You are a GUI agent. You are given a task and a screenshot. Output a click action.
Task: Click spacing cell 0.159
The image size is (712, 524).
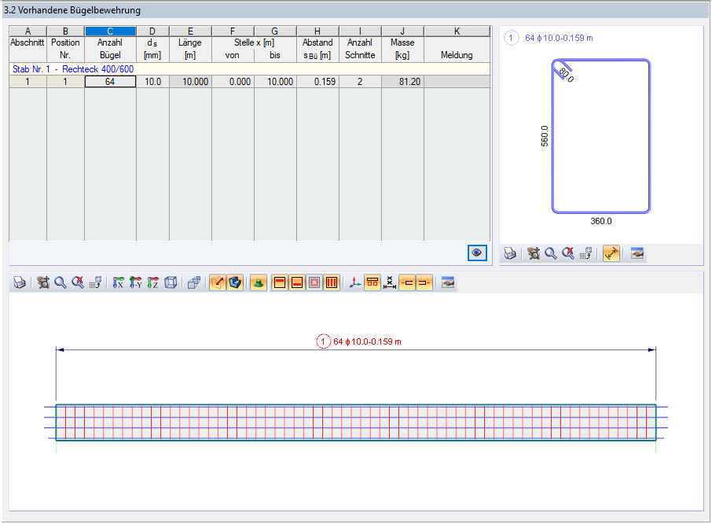[x=317, y=82]
